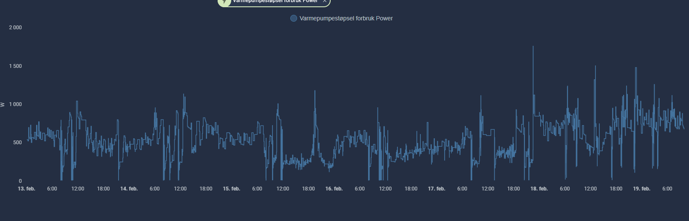This screenshot has height=221, width=689.
Task: Click the 16. feb. date label
Action: click(x=334, y=189)
